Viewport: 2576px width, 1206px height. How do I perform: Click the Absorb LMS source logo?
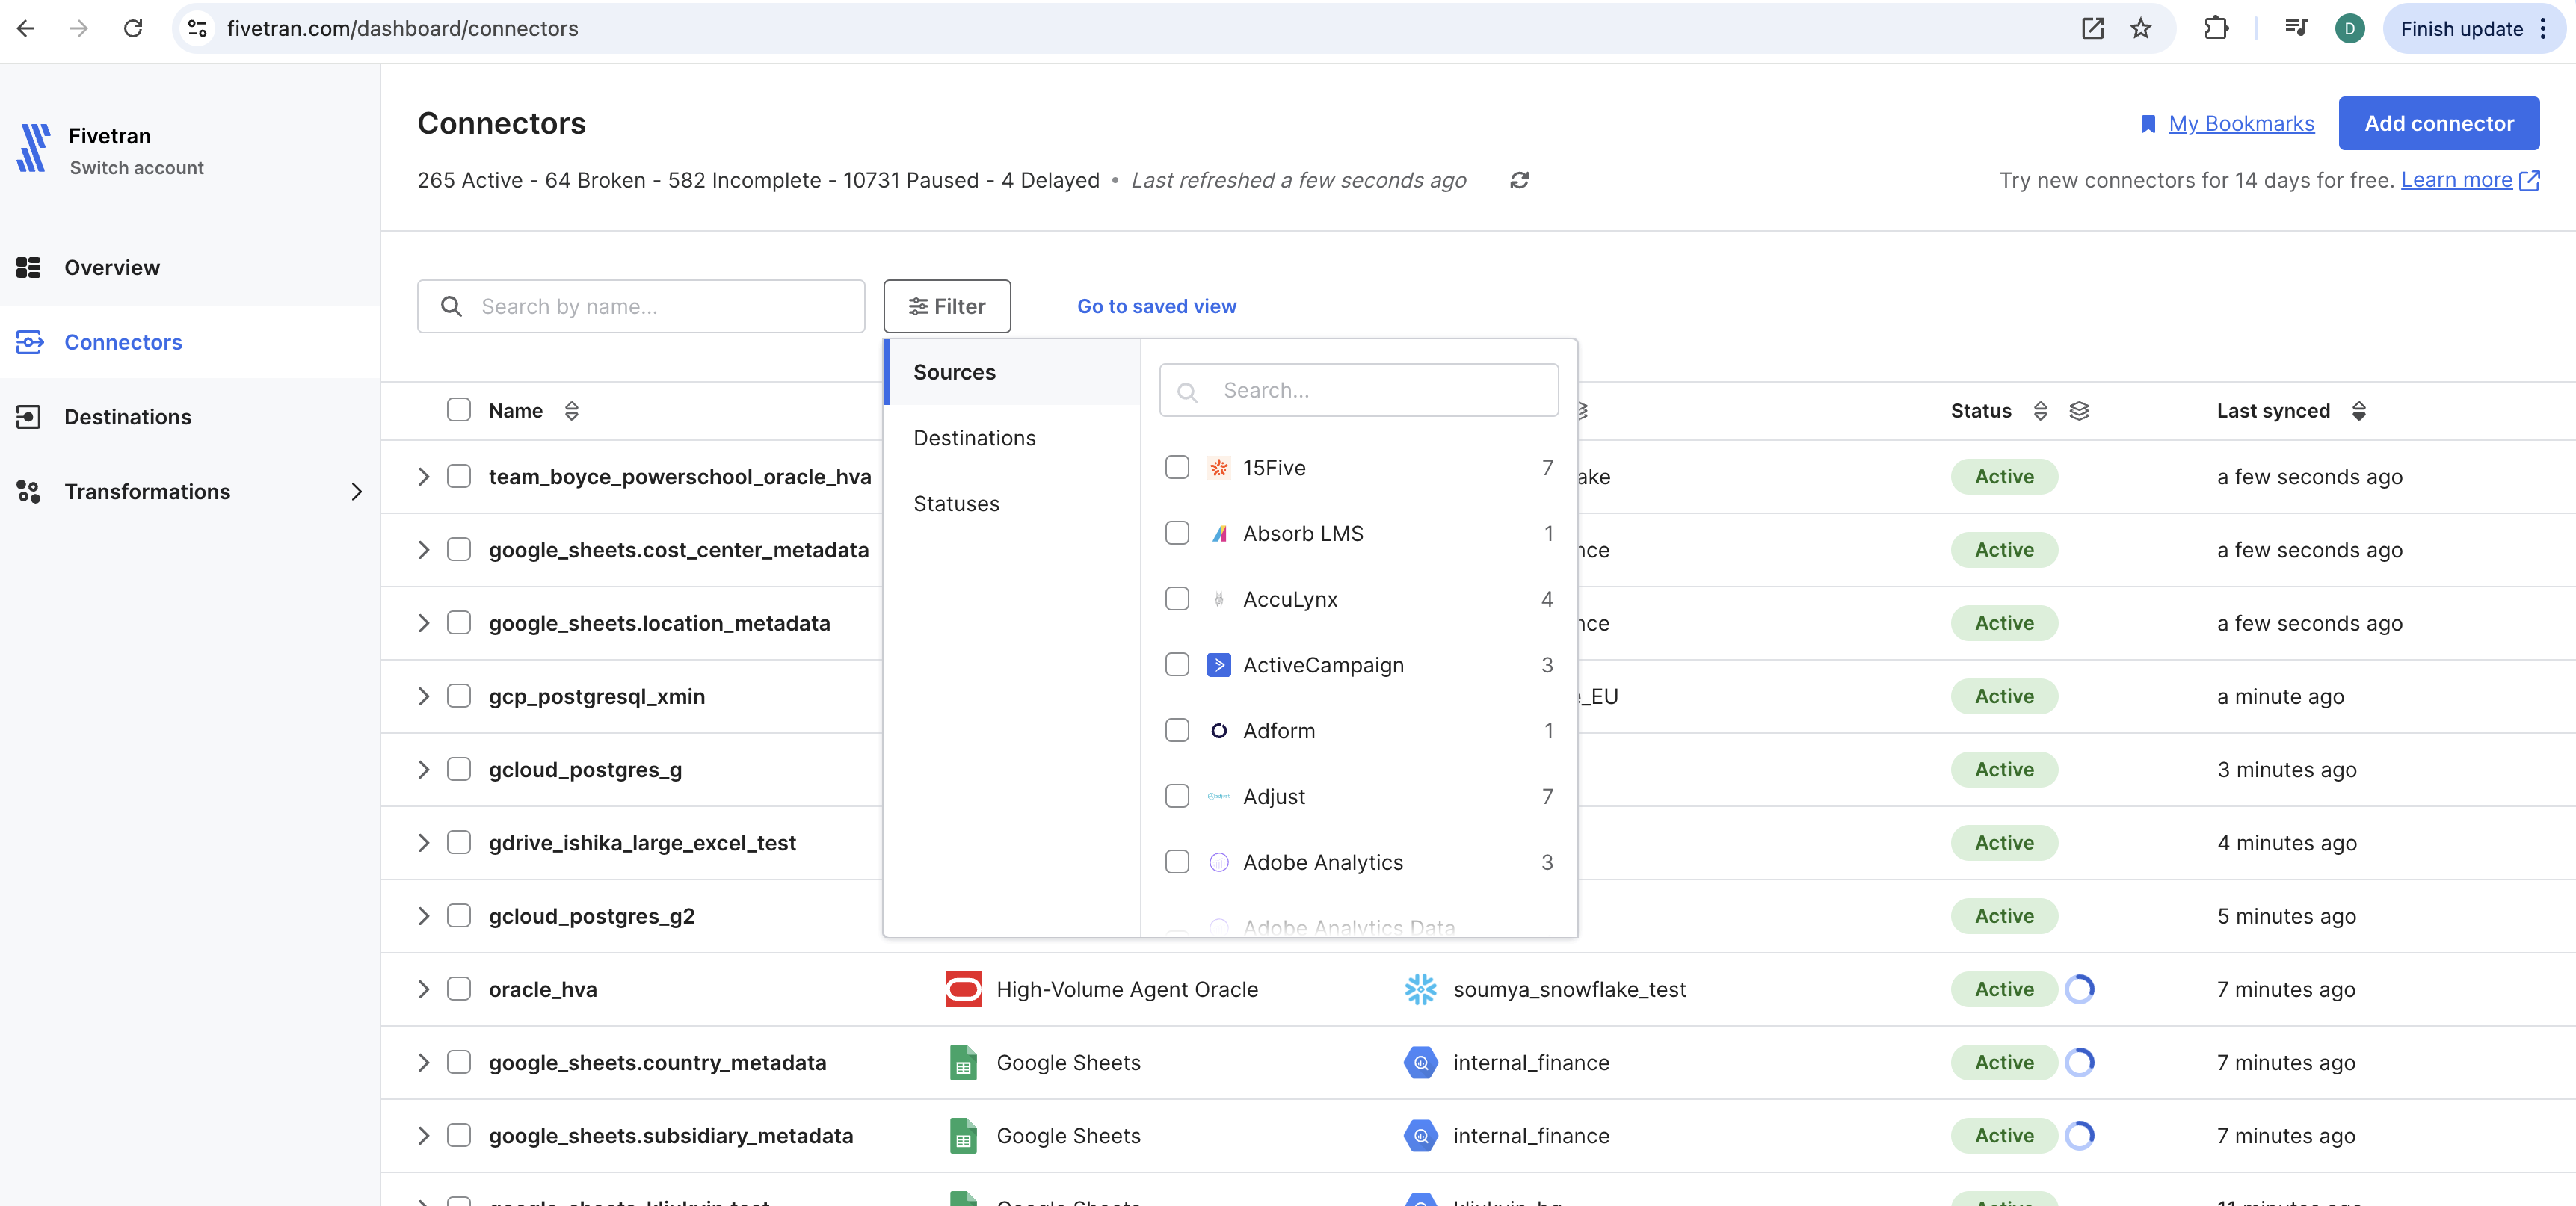click(1218, 534)
